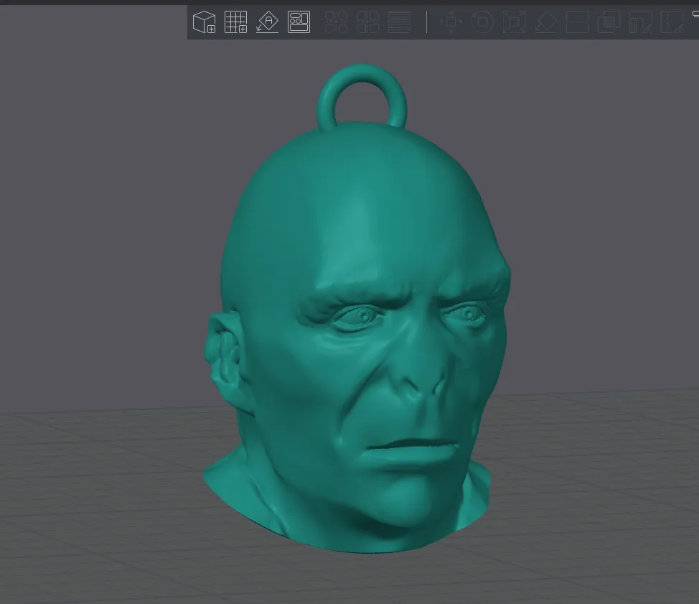Activate Lay on Face tool
The width and height of the screenshot is (699, 604).
pyautogui.click(x=545, y=22)
